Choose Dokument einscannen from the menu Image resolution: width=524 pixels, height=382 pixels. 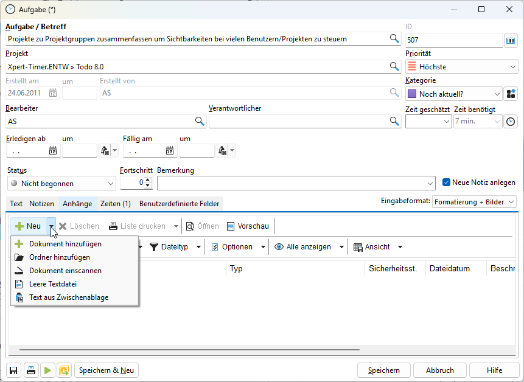pyautogui.click(x=65, y=271)
